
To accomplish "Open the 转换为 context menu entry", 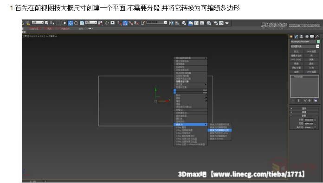I will 190,125.
